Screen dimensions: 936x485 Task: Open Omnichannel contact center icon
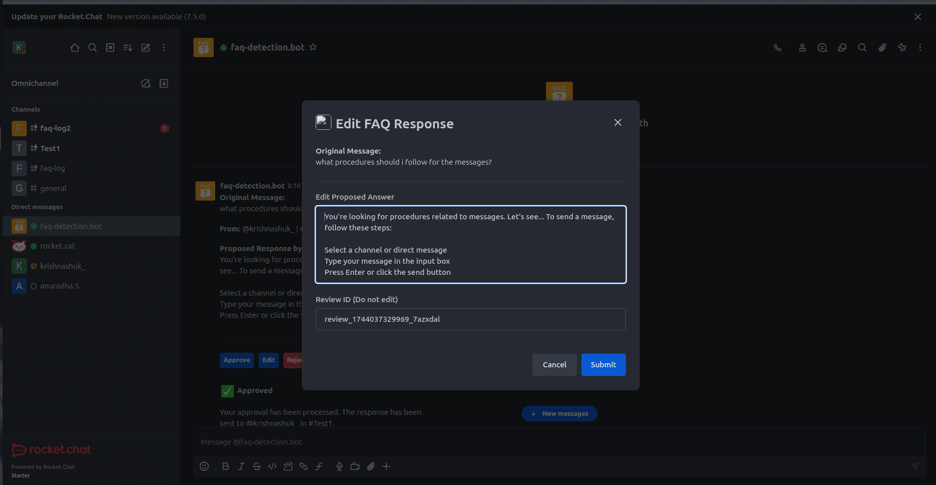[164, 83]
